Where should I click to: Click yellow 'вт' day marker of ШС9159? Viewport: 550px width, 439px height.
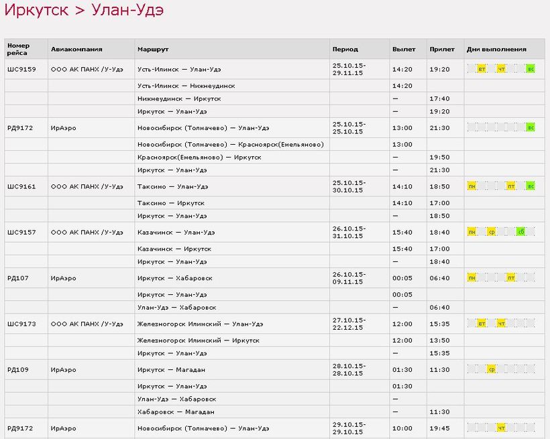coord(482,69)
